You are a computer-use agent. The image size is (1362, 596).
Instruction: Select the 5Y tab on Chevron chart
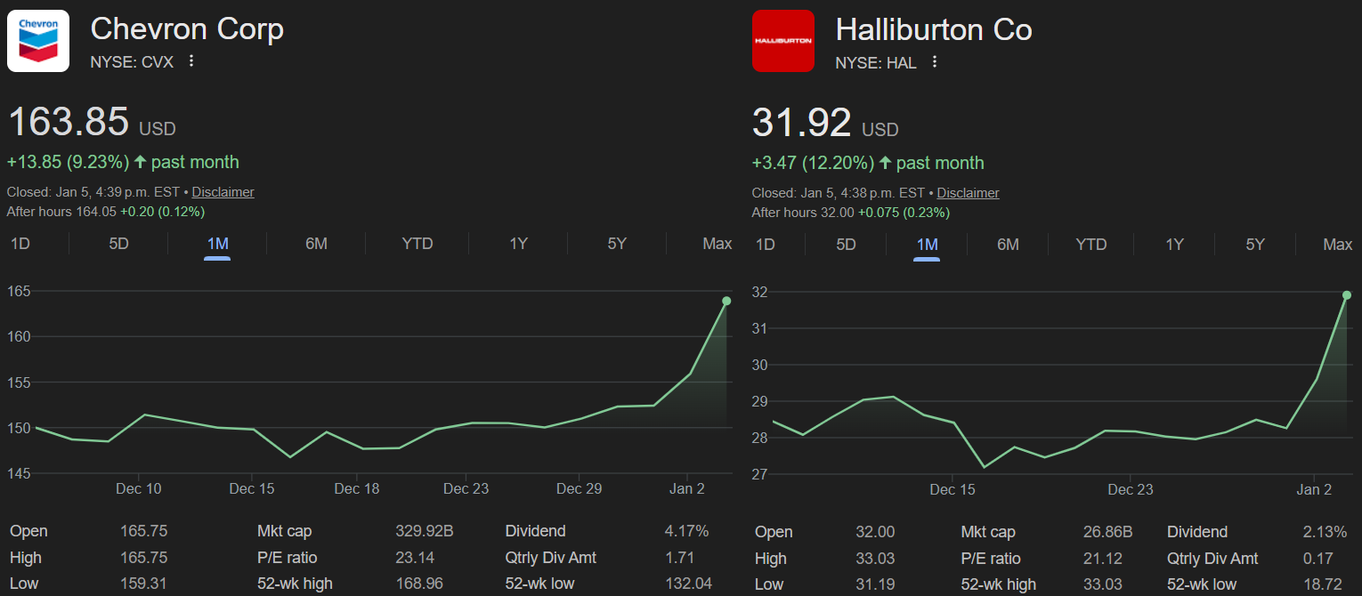click(x=617, y=244)
